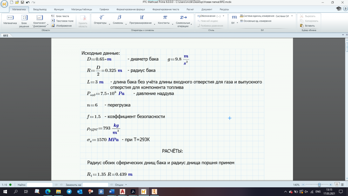This screenshot has height=196, width=348.
Task: Insert Компонент Диаграмма chart component
Action: [x=39, y=21]
